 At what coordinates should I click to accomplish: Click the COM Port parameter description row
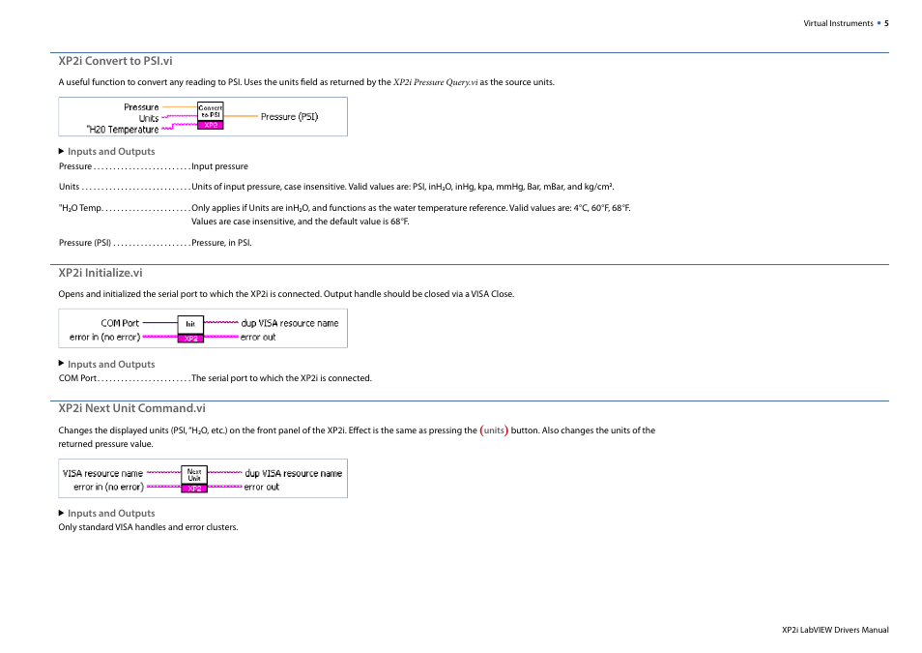tap(216, 378)
